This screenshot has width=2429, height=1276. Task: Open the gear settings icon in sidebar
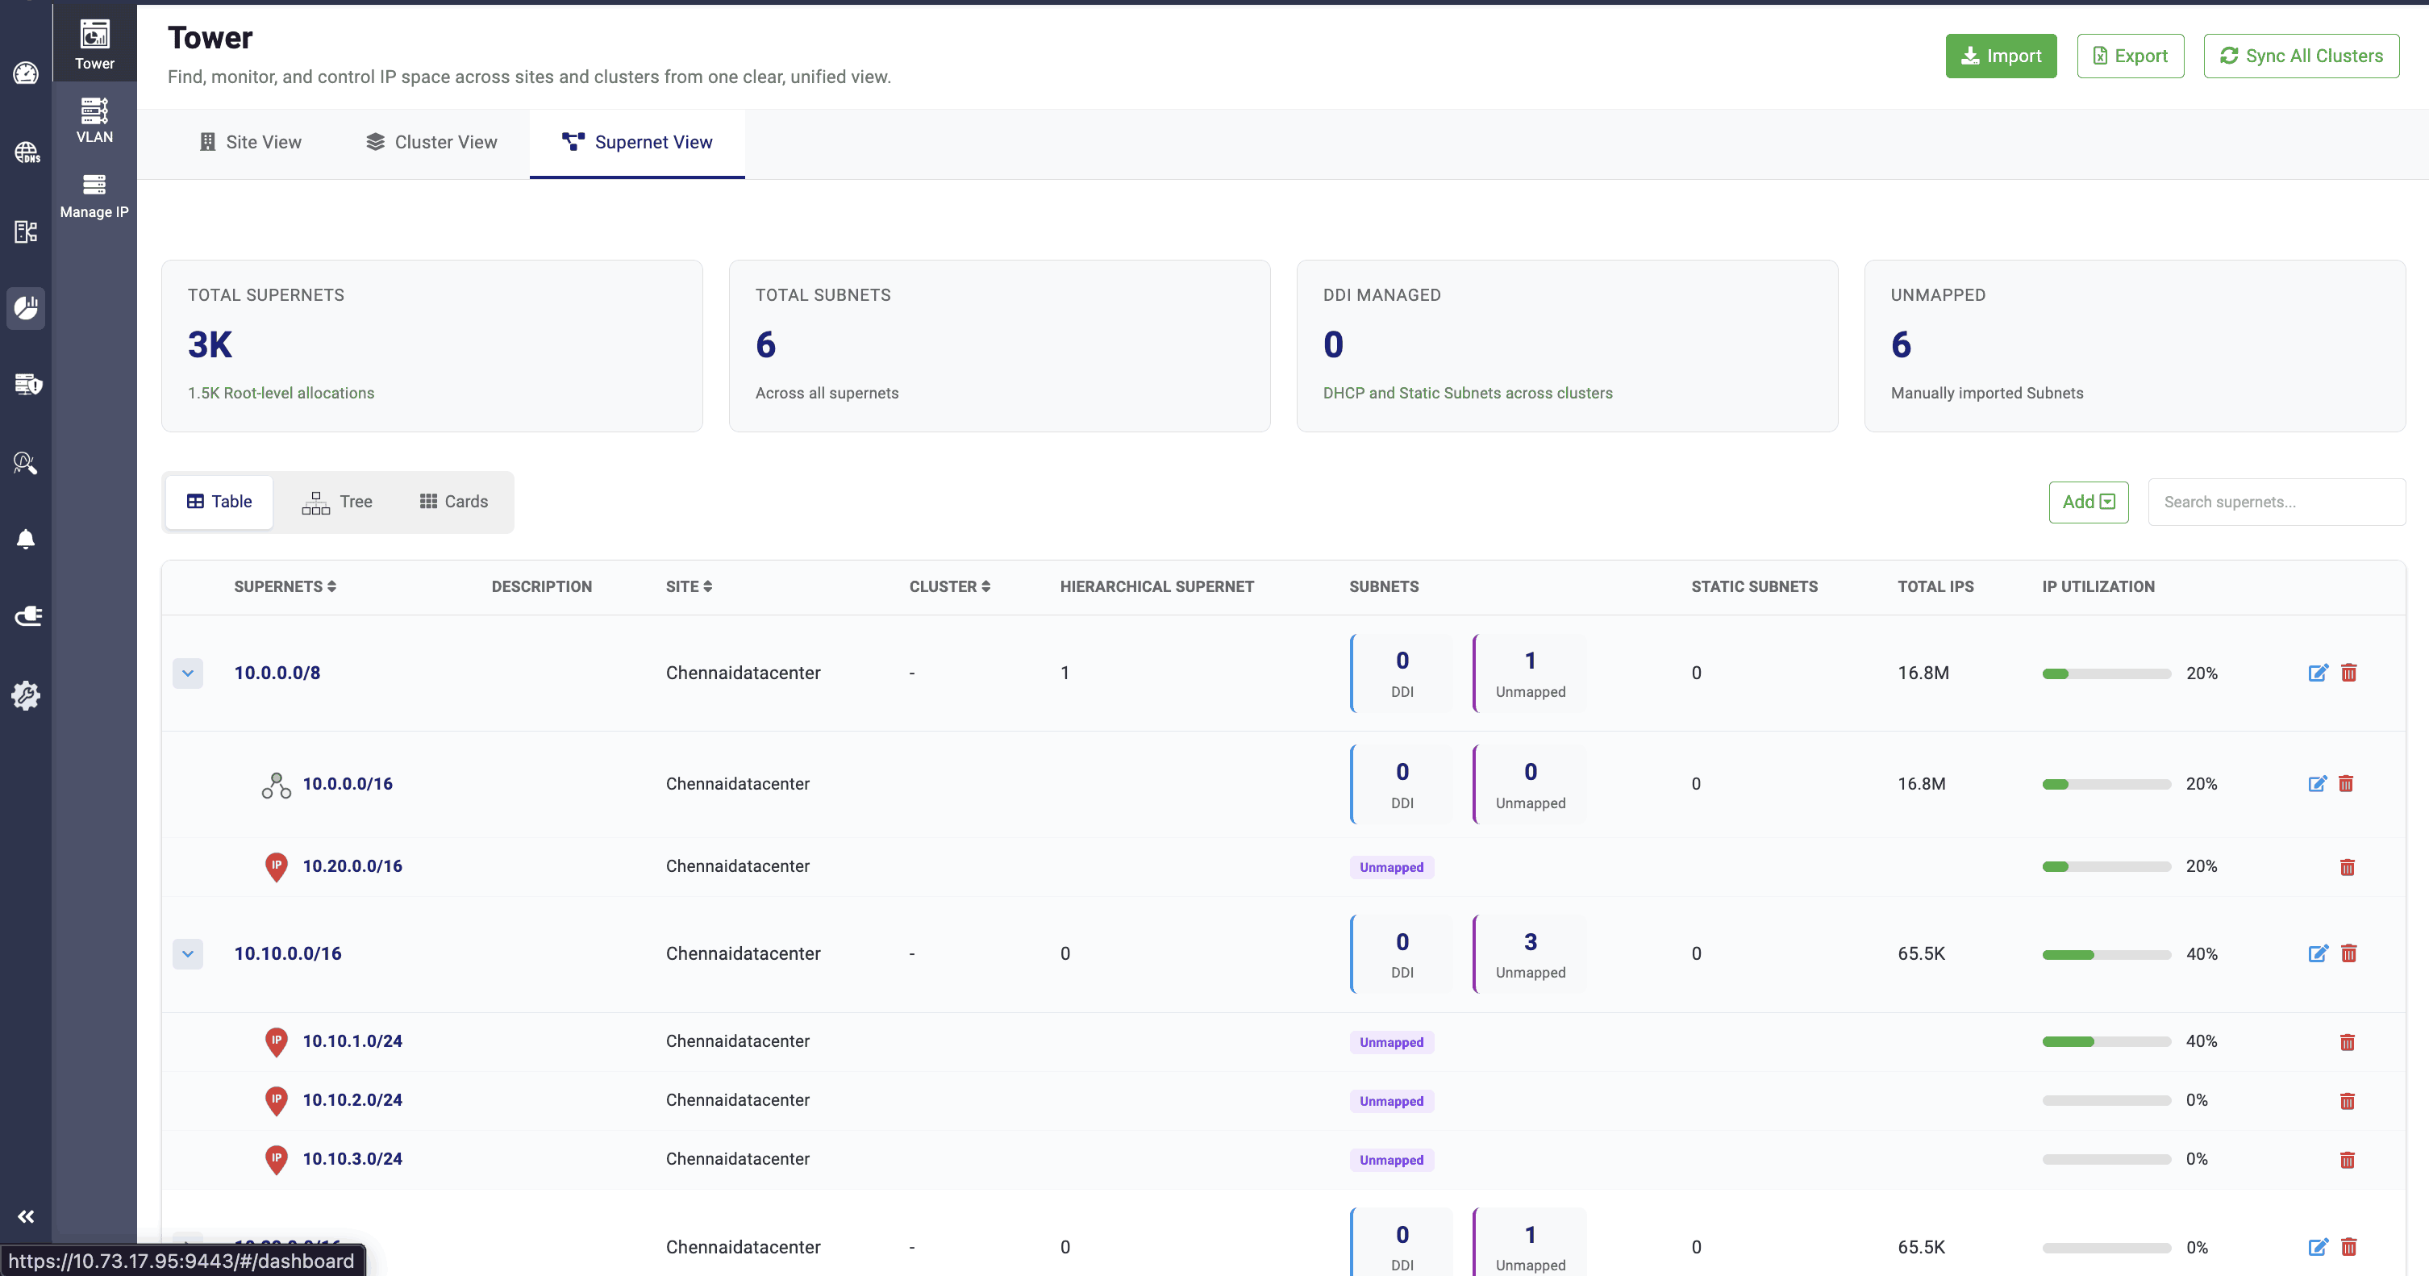tap(26, 695)
